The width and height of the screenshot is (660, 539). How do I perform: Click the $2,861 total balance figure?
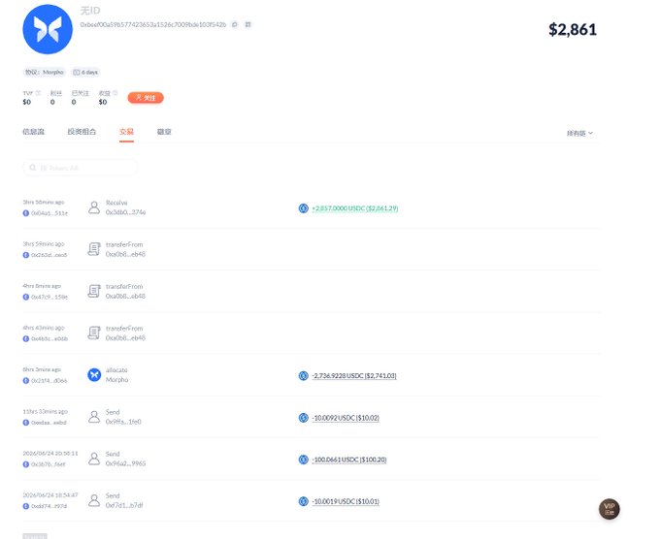coord(573,29)
